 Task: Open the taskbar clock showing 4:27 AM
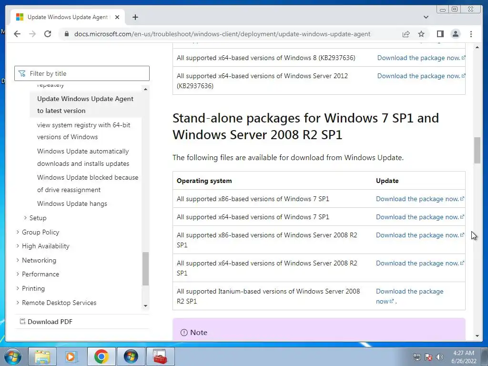[464, 357]
